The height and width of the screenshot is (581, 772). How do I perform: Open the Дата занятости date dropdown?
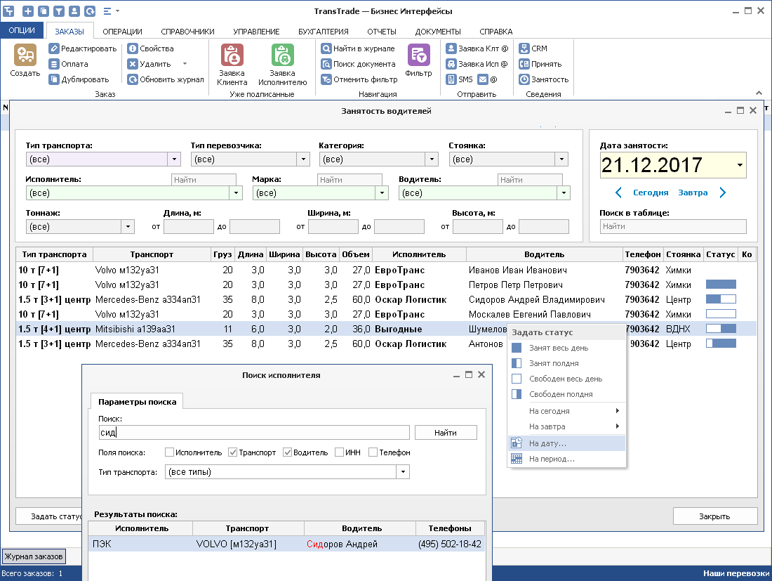(x=739, y=166)
